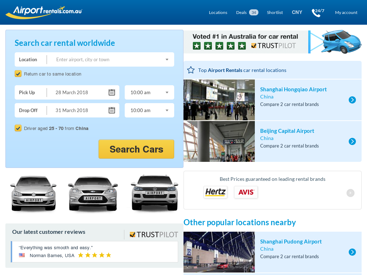Open the Pick Up date calendar icon
Viewport: 367px width, 275px height.
(x=112, y=92)
